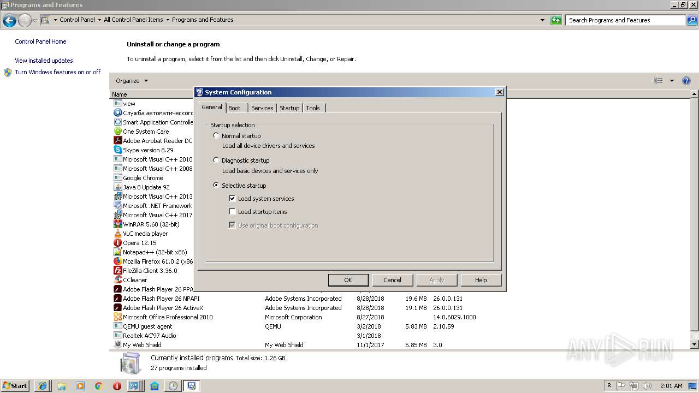Select the FileZilla Client 3.36.0 icon
This screenshot has height=393, width=699.
117,271
